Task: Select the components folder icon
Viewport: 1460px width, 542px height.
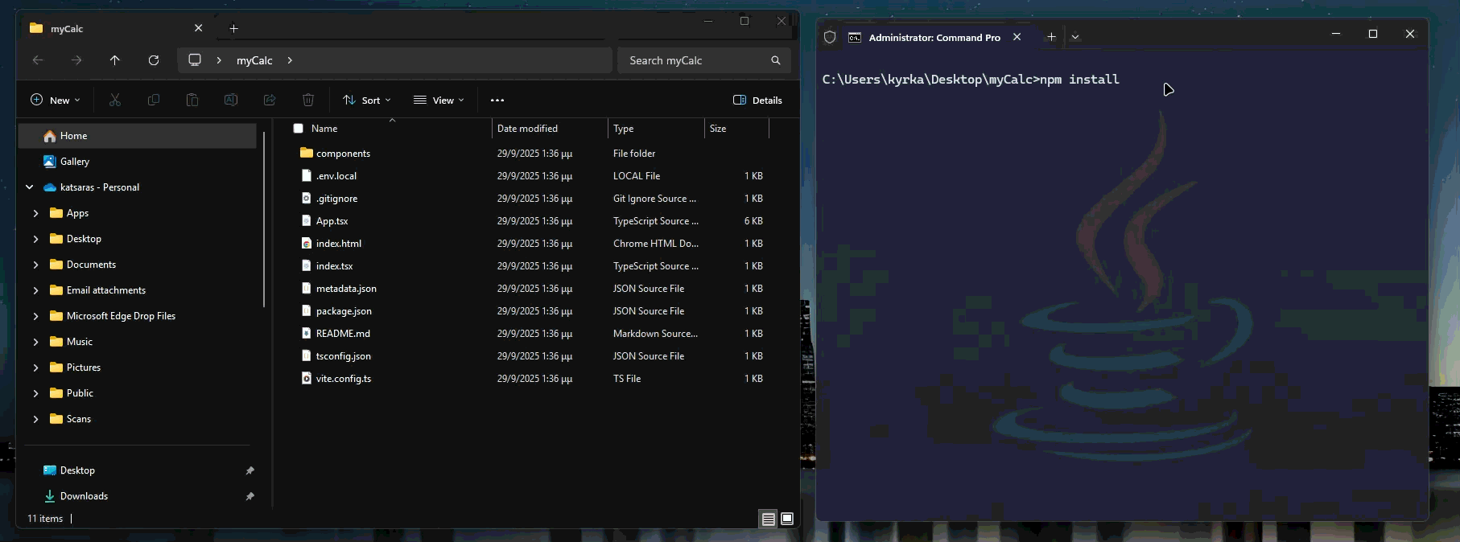Action: 307,153
